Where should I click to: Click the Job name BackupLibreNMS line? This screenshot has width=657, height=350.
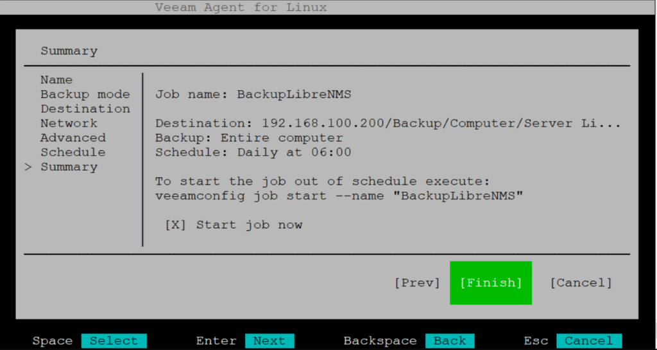[x=253, y=95]
